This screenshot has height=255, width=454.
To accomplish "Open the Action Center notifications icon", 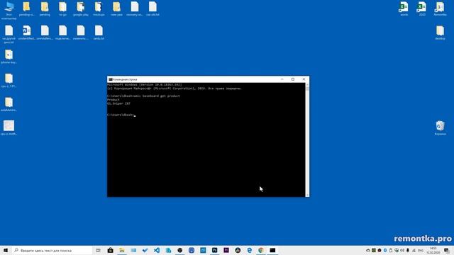I will tap(447, 250).
